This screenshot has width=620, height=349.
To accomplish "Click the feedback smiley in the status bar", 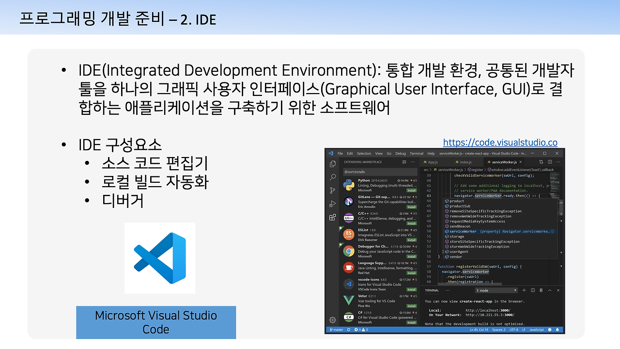I will 551,330.
